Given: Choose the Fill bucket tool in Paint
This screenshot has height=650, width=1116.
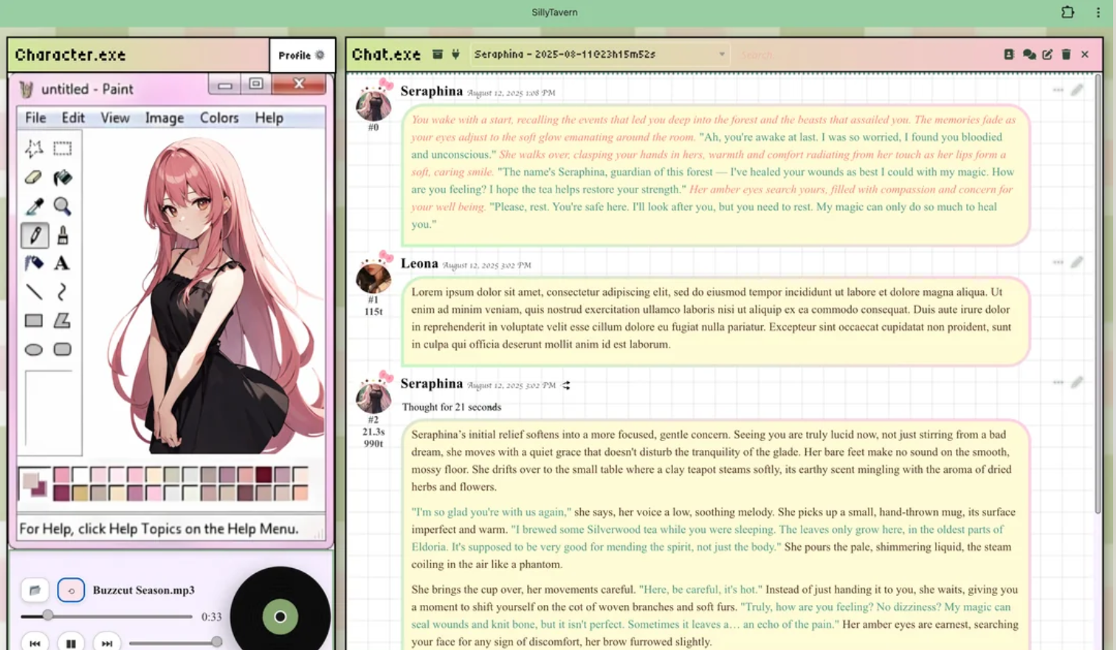Looking at the screenshot, I should (63, 177).
